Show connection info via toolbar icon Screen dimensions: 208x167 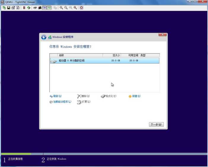[x=18, y=8]
